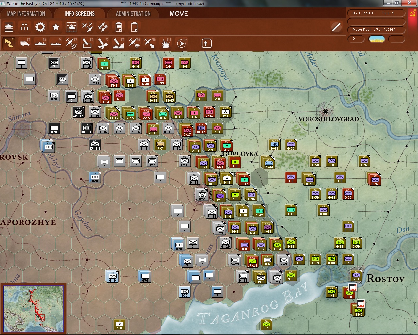Click the weather indicator below Motor Pool
This screenshot has width=418, height=335.
click(377, 39)
